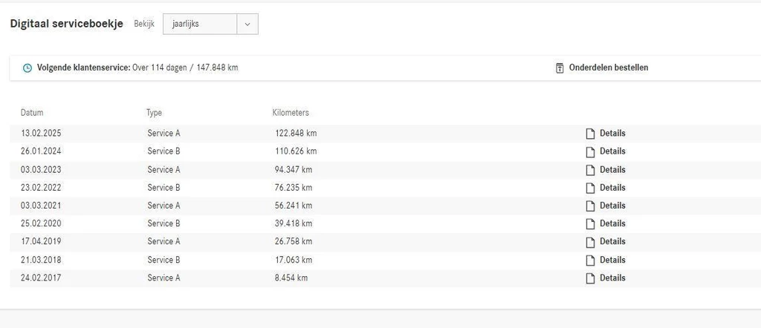Click the document icon for 23.02.2022 service
761x328 pixels.
click(590, 188)
